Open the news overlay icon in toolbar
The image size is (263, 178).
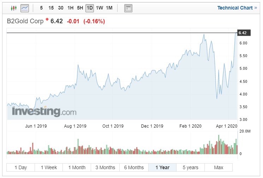(128, 8)
